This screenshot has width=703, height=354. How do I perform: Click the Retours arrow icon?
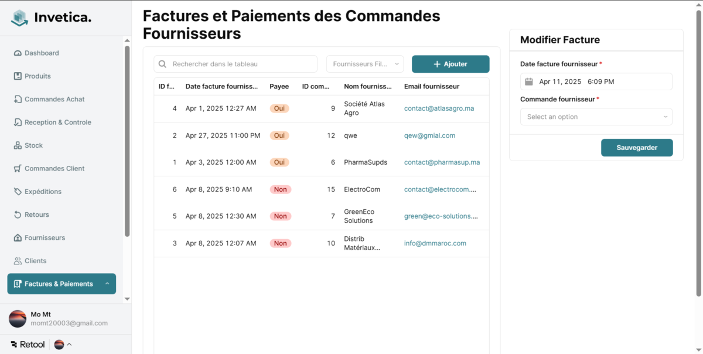coord(18,215)
